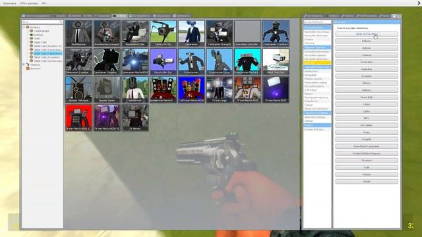This screenshot has height=237, width=422.
Task: Click the spawnlist search field
Action: point(42,22)
